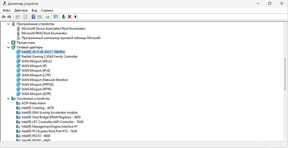Select Microsoft Device Association Root Enumerator
The height and width of the screenshot is (148, 288).
pos(54,29)
